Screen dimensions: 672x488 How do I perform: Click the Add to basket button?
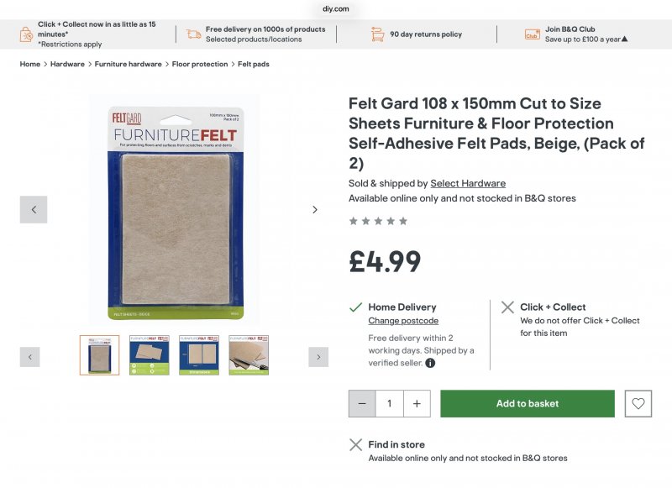click(527, 404)
